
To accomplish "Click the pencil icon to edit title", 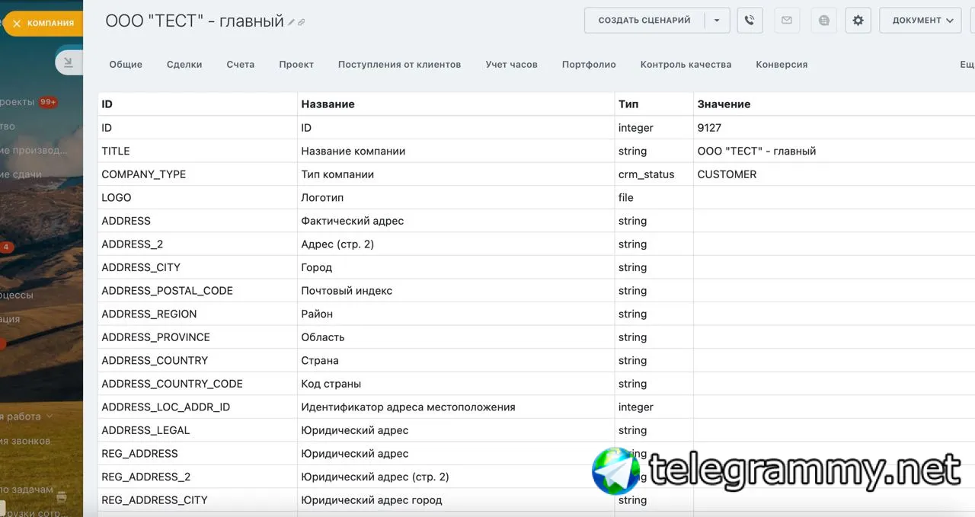I will 292,23.
